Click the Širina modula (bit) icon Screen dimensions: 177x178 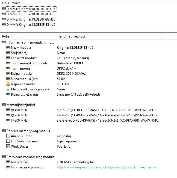(8, 79)
